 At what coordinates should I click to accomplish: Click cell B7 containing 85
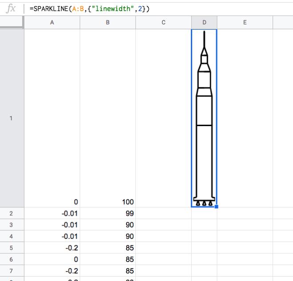click(x=107, y=271)
